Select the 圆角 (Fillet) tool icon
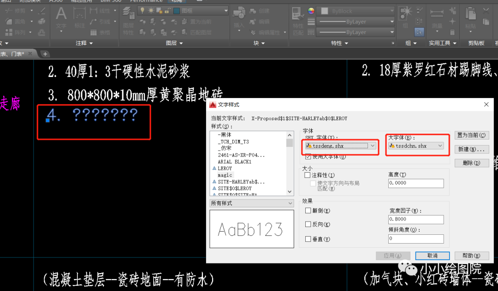 click(x=9, y=22)
